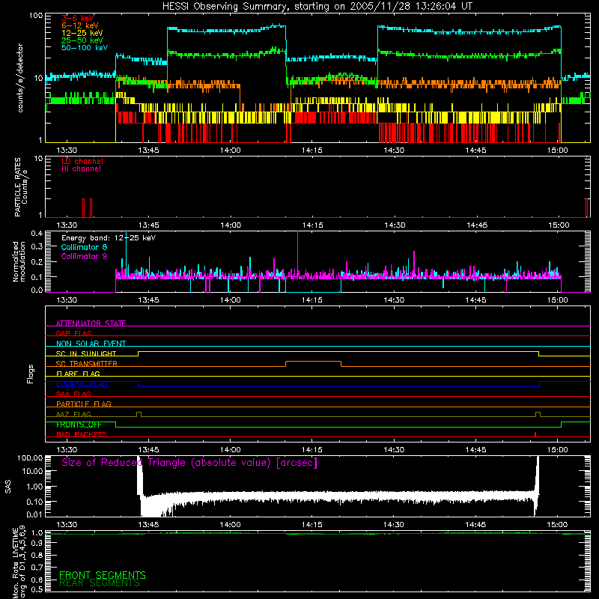
Task: Click the "NON_SOLAR_EVENT" flag label
Action: [x=91, y=344]
